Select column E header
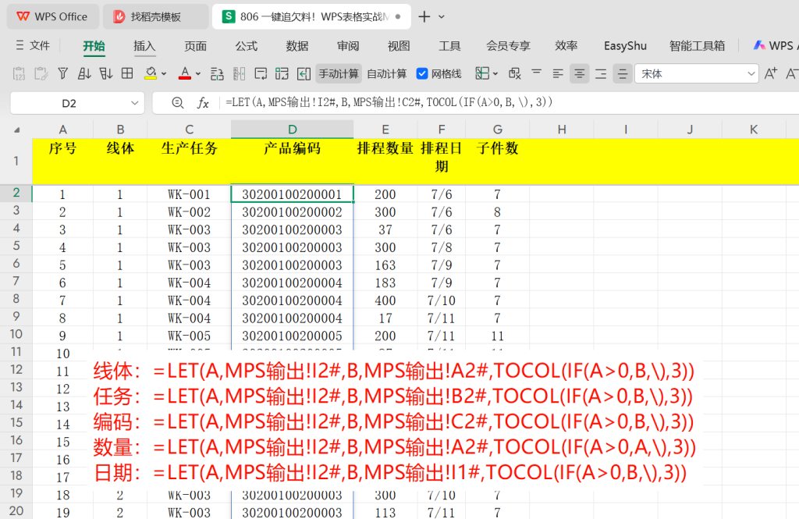Image resolution: width=799 pixels, height=519 pixels. click(385, 130)
